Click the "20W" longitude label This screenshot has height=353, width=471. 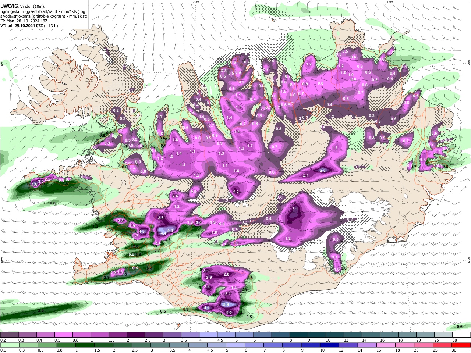pyautogui.click(x=196, y=2)
